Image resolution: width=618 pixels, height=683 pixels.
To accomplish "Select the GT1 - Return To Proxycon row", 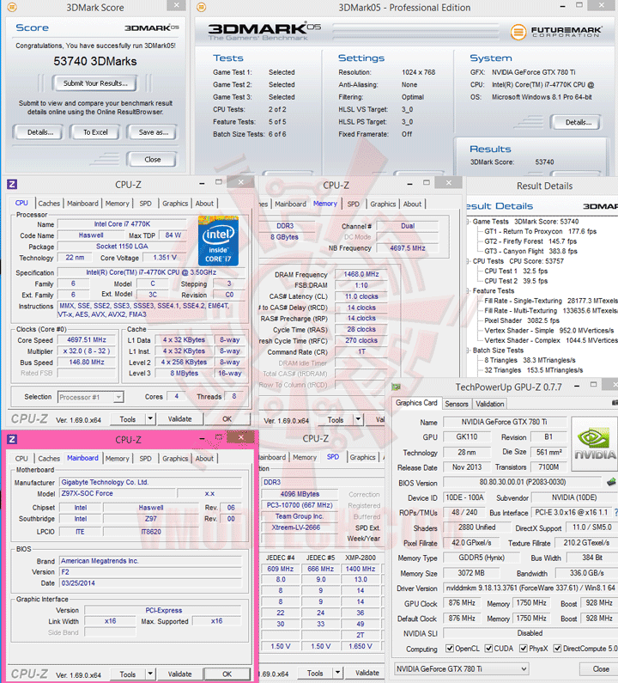I will tap(540, 231).
